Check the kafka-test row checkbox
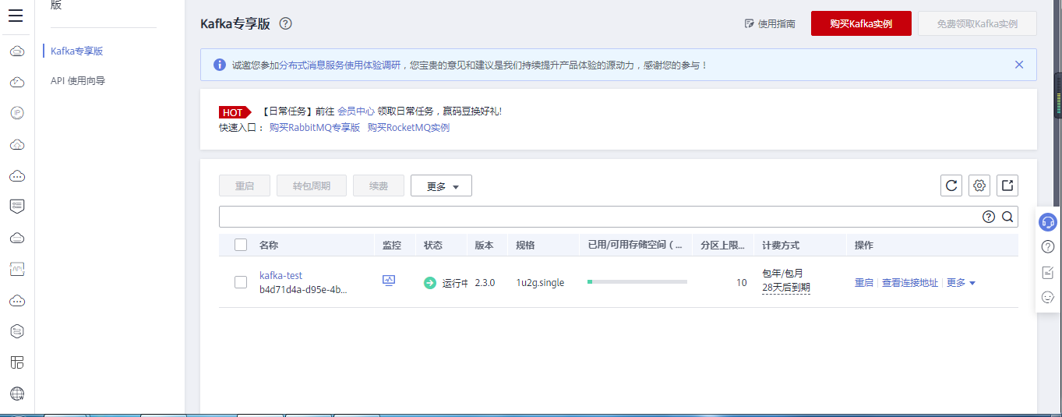The image size is (1062, 417). point(241,282)
